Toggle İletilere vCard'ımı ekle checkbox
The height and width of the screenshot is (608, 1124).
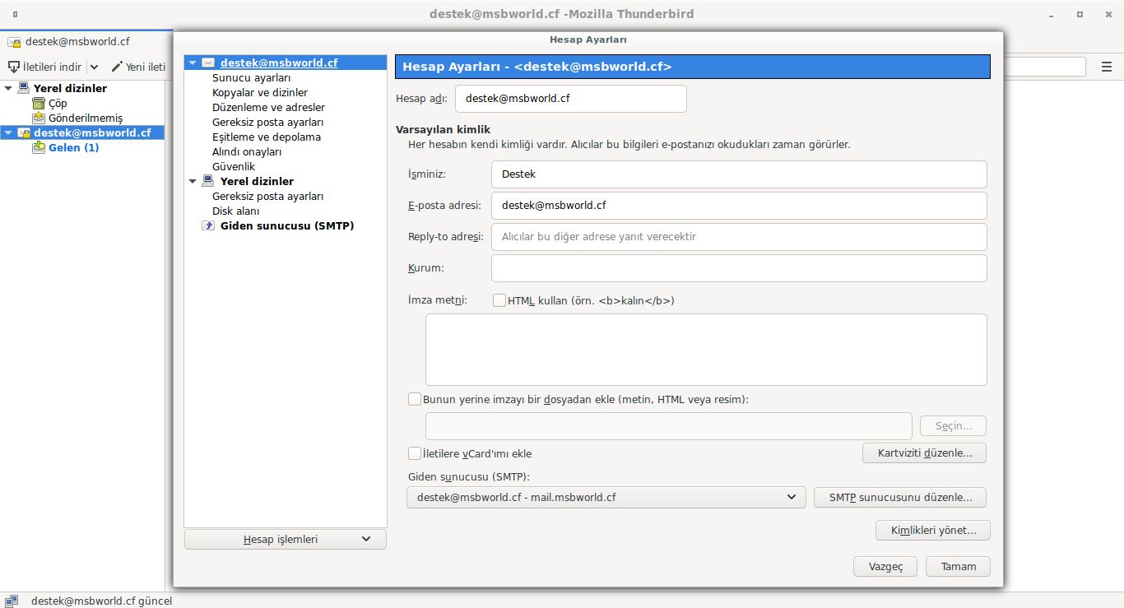(415, 453)
